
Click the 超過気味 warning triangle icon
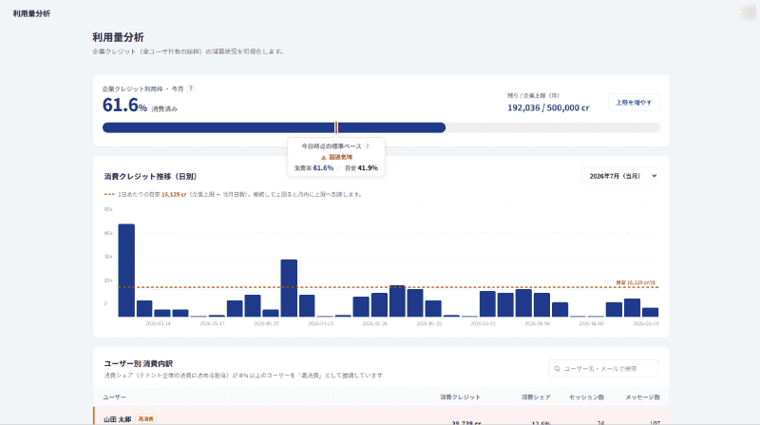click(323, 157)
